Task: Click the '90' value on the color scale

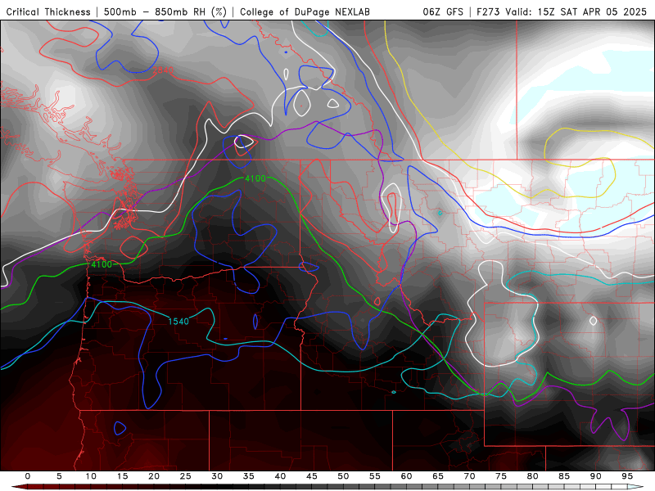Action: tap(596, 476)
